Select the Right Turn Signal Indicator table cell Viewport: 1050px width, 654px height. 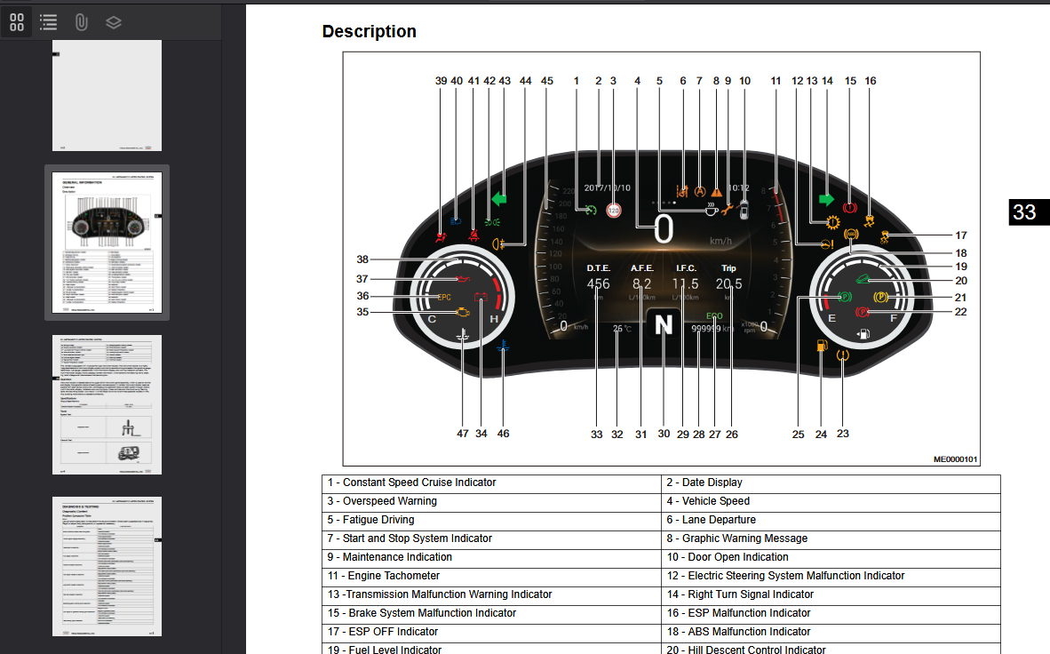point(831,594)
